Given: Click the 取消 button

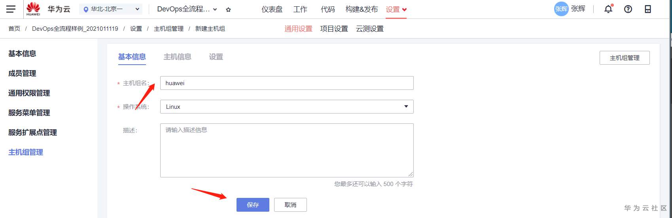Looking at the screenshot, I should click(290, 205).
